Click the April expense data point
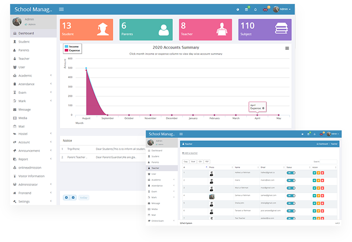 click(257, 115)
